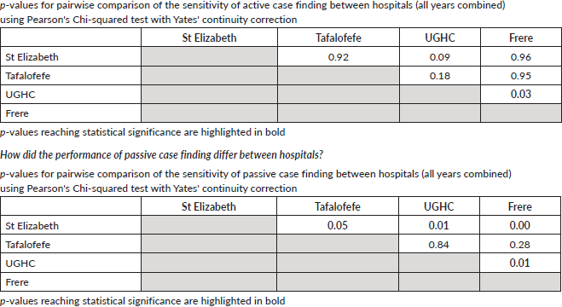Click the passive case finding question heading
The width and height of the screenshot is (562, 307).
(162, 154)
